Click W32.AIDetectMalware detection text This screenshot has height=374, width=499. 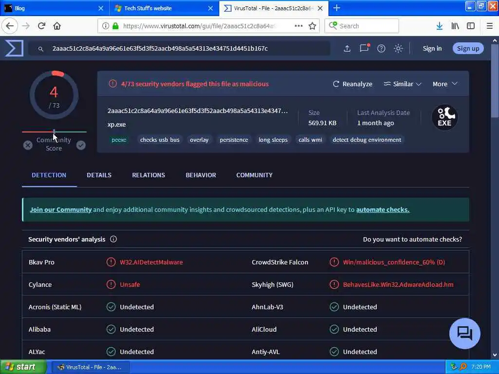coord(151,262)
